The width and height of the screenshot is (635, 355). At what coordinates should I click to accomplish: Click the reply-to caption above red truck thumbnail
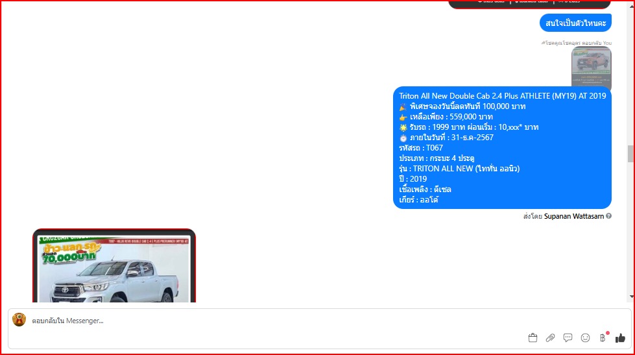(x=576, y=43)
